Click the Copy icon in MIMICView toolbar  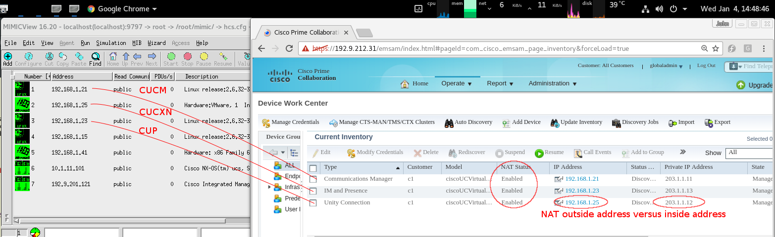coord(63,56)
